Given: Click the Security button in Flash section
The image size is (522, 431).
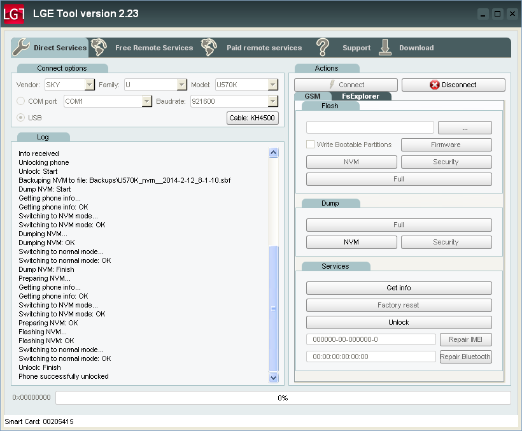Looking at the screenshot, I should pyautogui.click(x=446, y=162).
